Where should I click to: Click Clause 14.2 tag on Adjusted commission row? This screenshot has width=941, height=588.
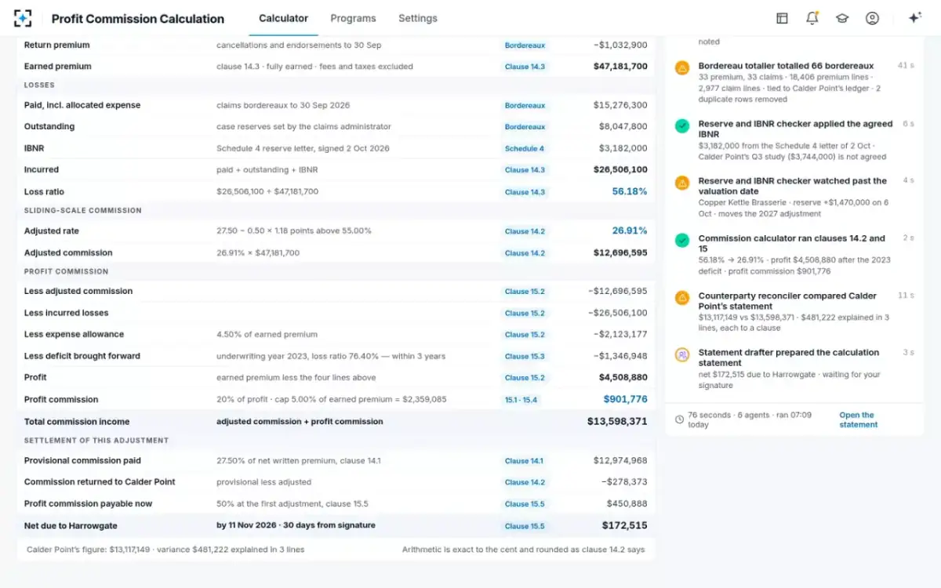tap(525, 253)
